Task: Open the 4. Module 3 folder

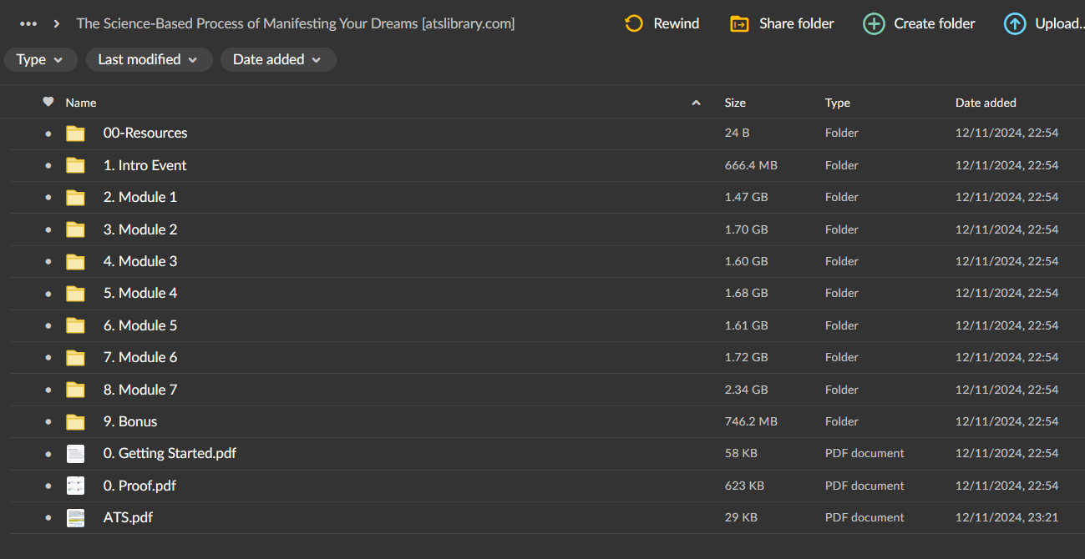Action: (x=140, y=261)
